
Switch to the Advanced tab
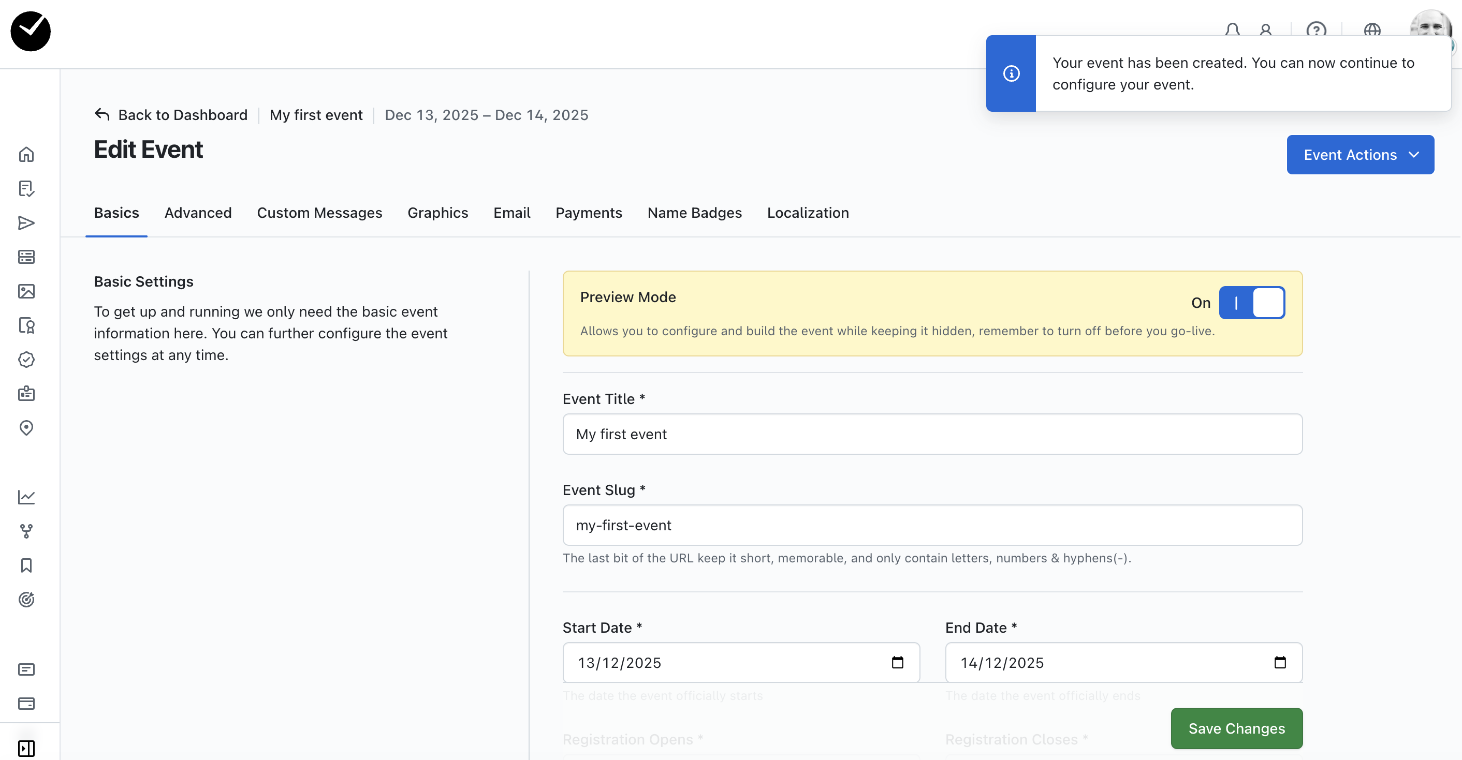click(x=198, y=213)
